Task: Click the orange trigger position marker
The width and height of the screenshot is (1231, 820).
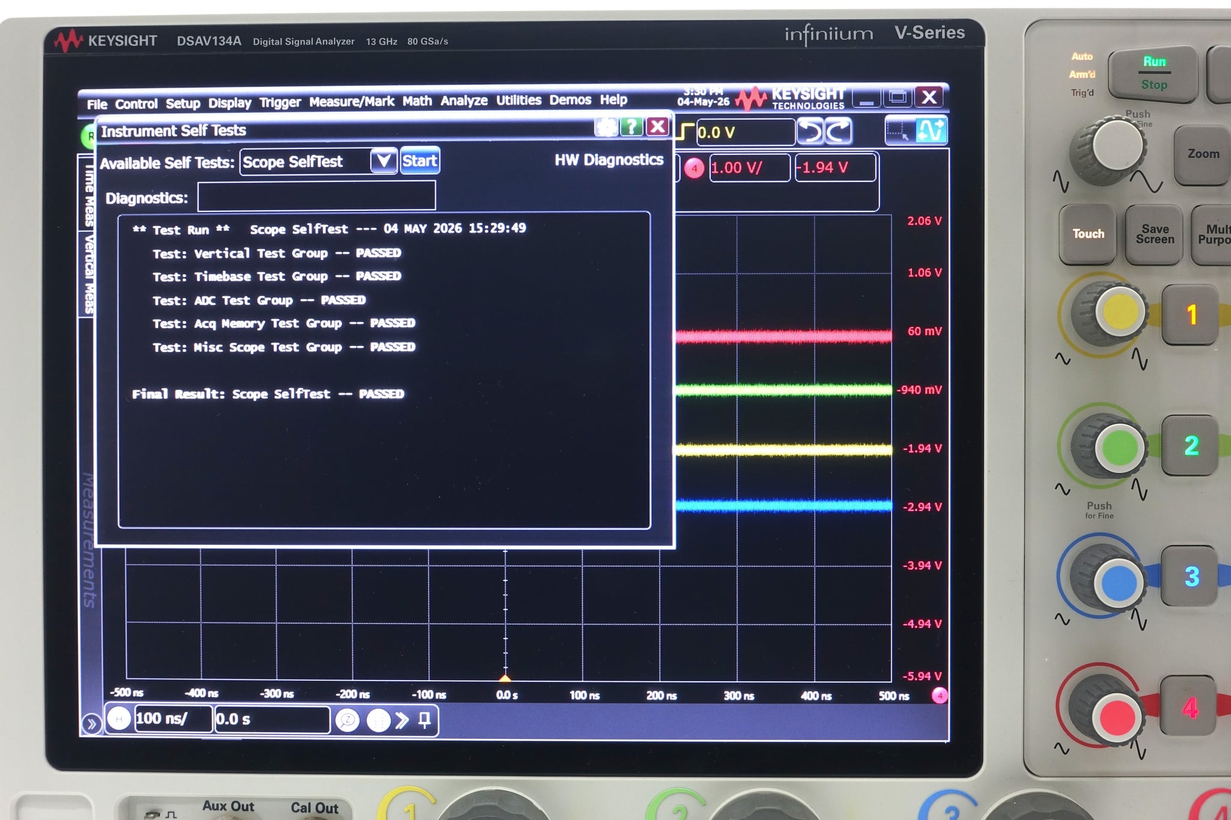Action: (506, 678)
